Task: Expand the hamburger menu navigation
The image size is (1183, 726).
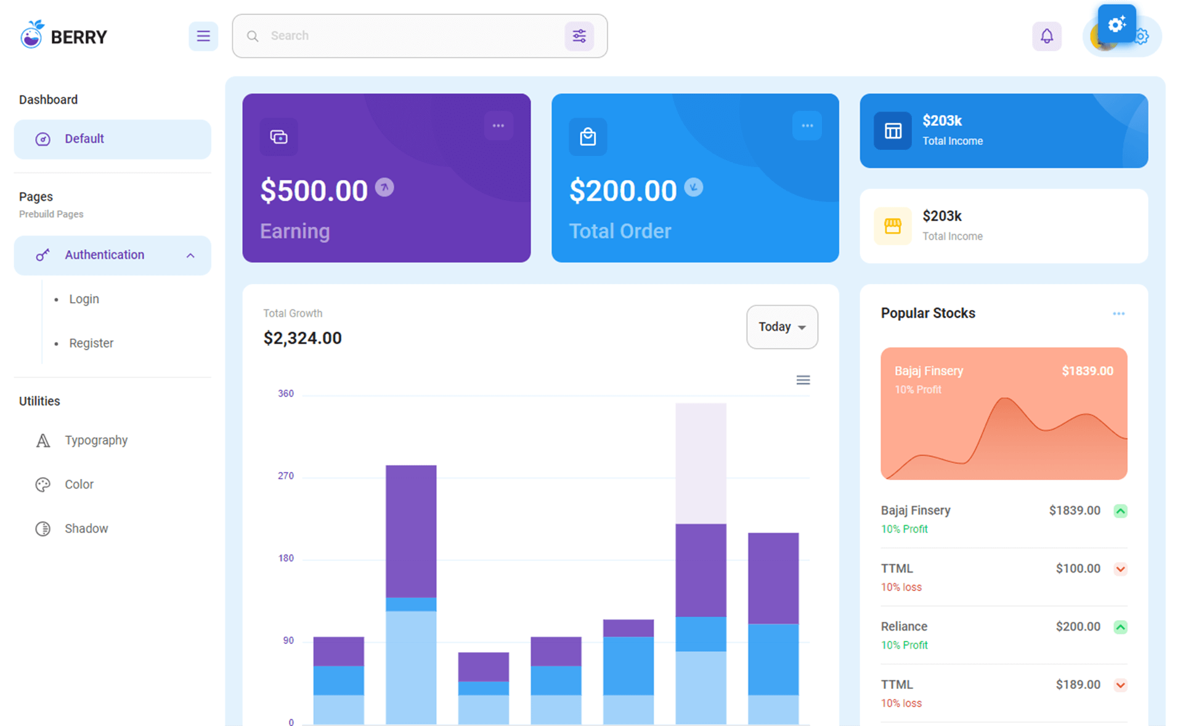Action: click(203, 36)
